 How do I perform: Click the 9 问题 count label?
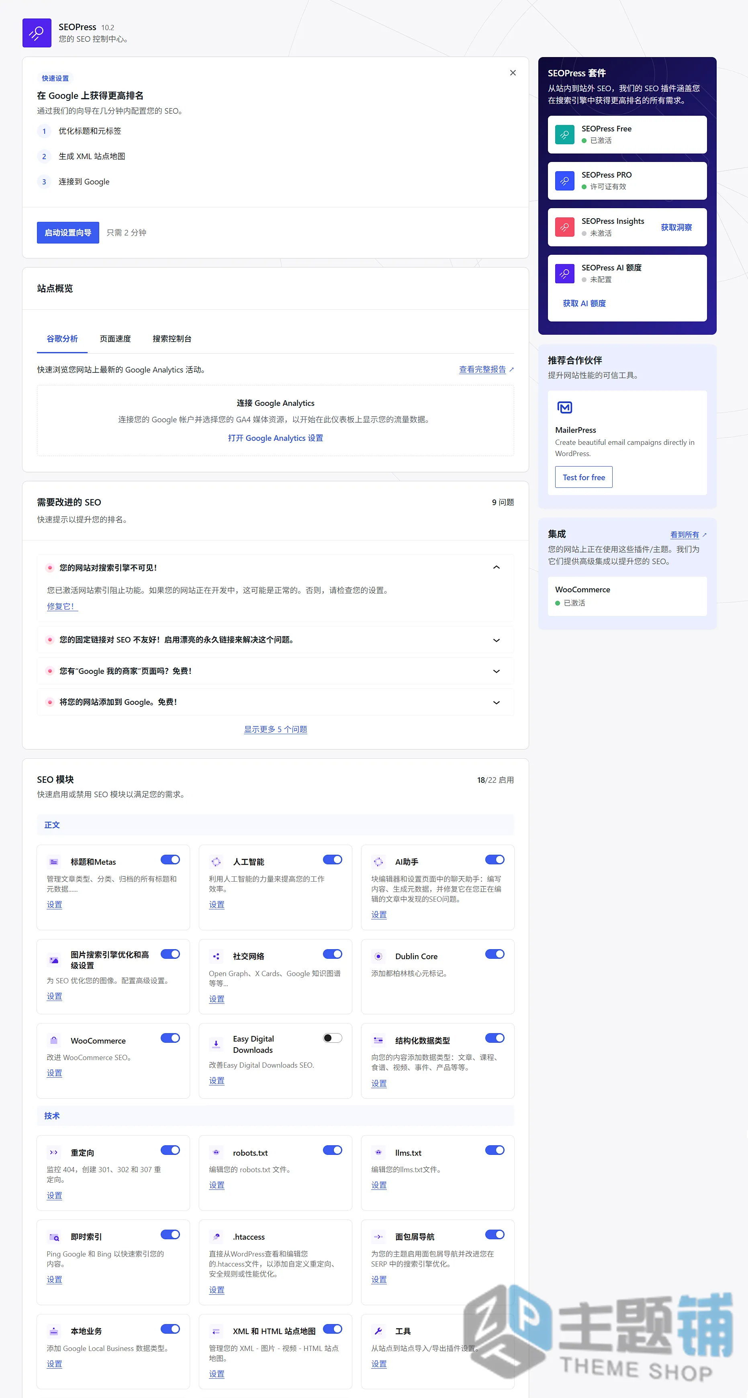point(503,503)
